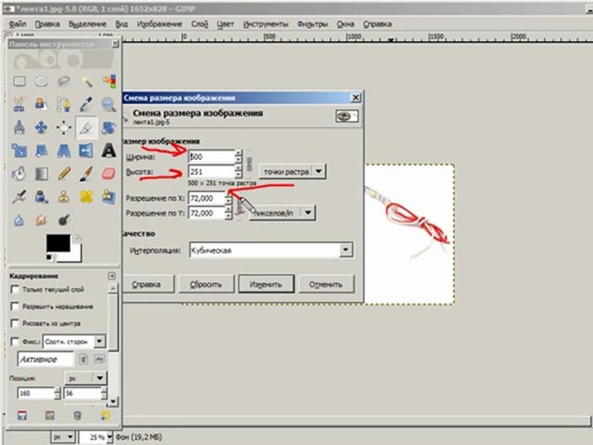The image size is (593, 445).
Task: Open the Инструменты menu
Action: (266, 24)
